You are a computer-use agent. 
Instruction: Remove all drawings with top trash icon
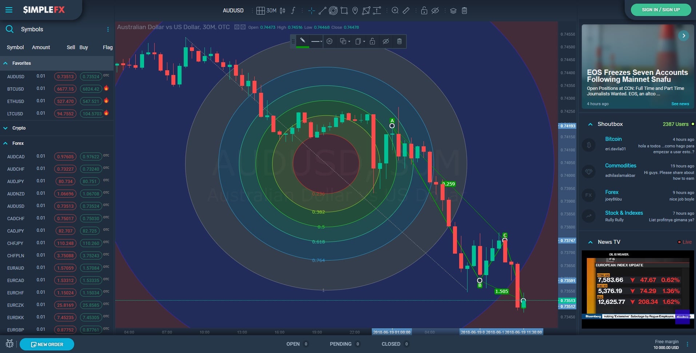[x=464, y=11]
